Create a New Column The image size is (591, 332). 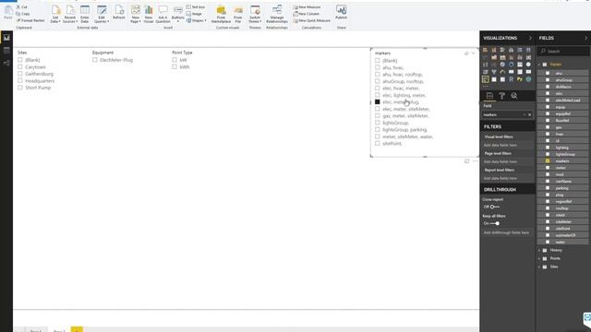pos(306,14)
